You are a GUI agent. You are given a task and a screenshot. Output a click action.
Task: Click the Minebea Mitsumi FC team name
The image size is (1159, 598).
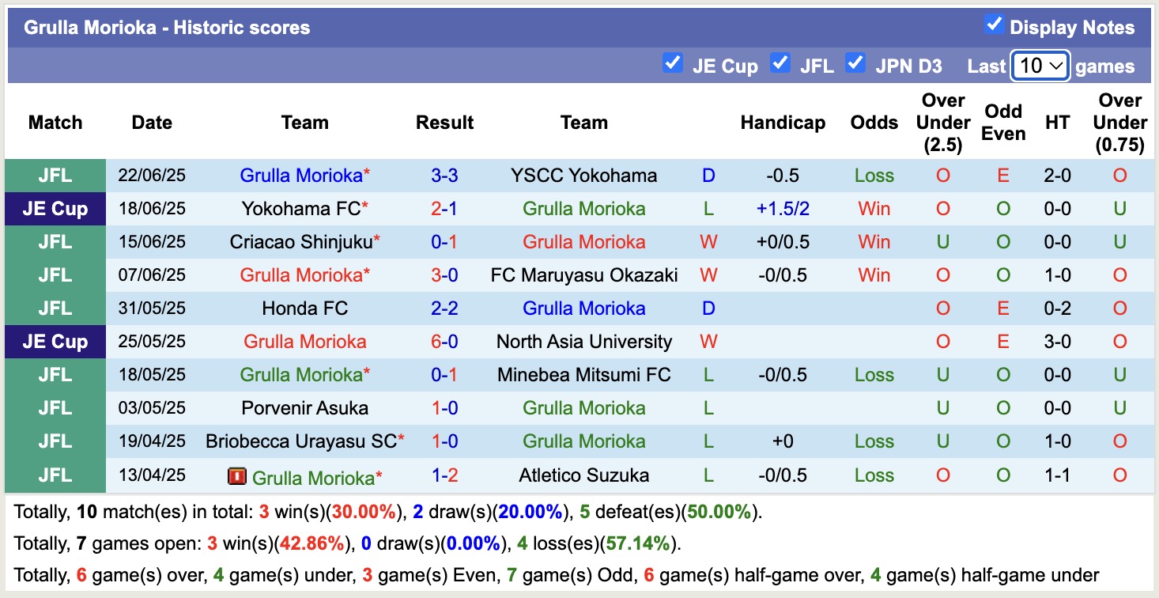coord(583,374)
